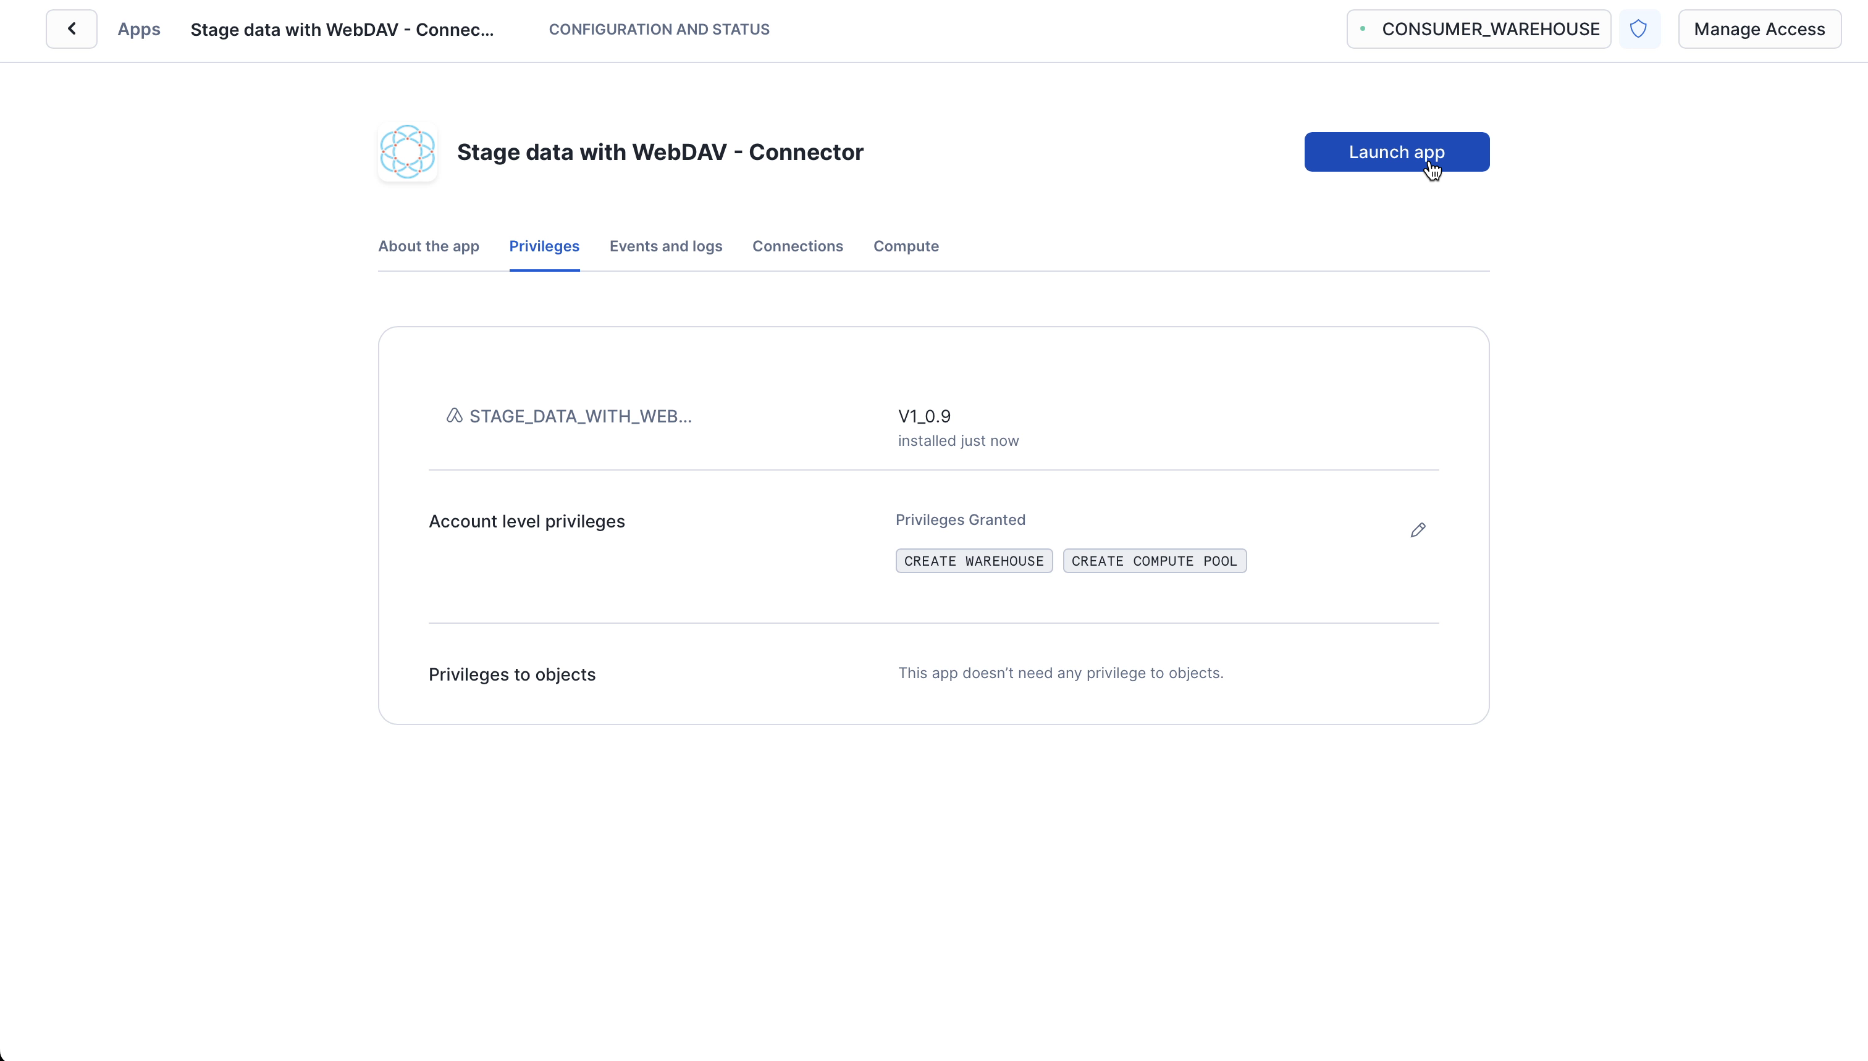
Task: Click the CREATE WAREHOUSE privilege chip
Action: point(974,560)
